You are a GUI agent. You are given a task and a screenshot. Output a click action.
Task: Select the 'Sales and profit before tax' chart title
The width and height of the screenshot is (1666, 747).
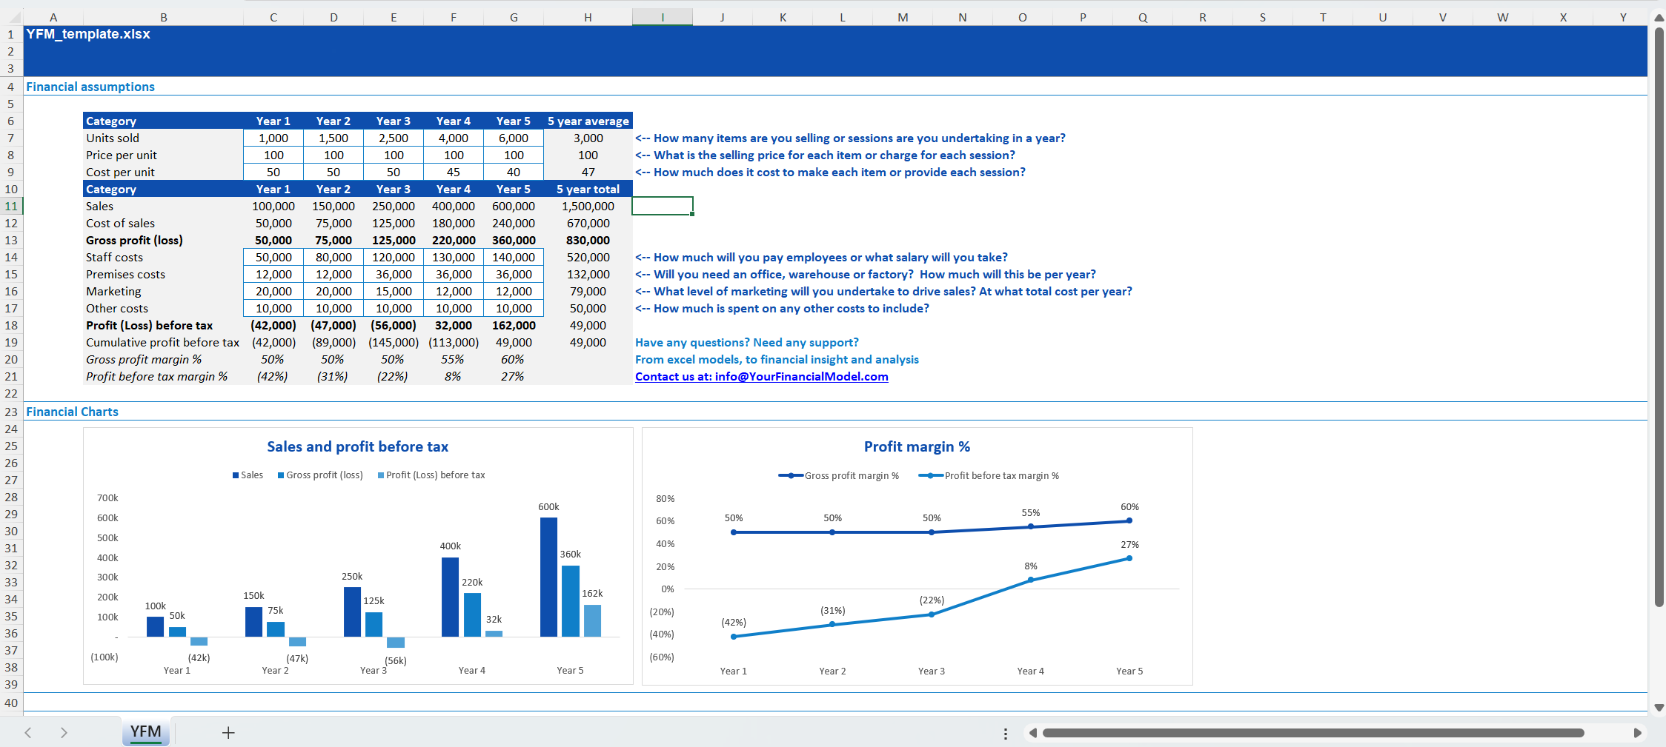[357, 446]
